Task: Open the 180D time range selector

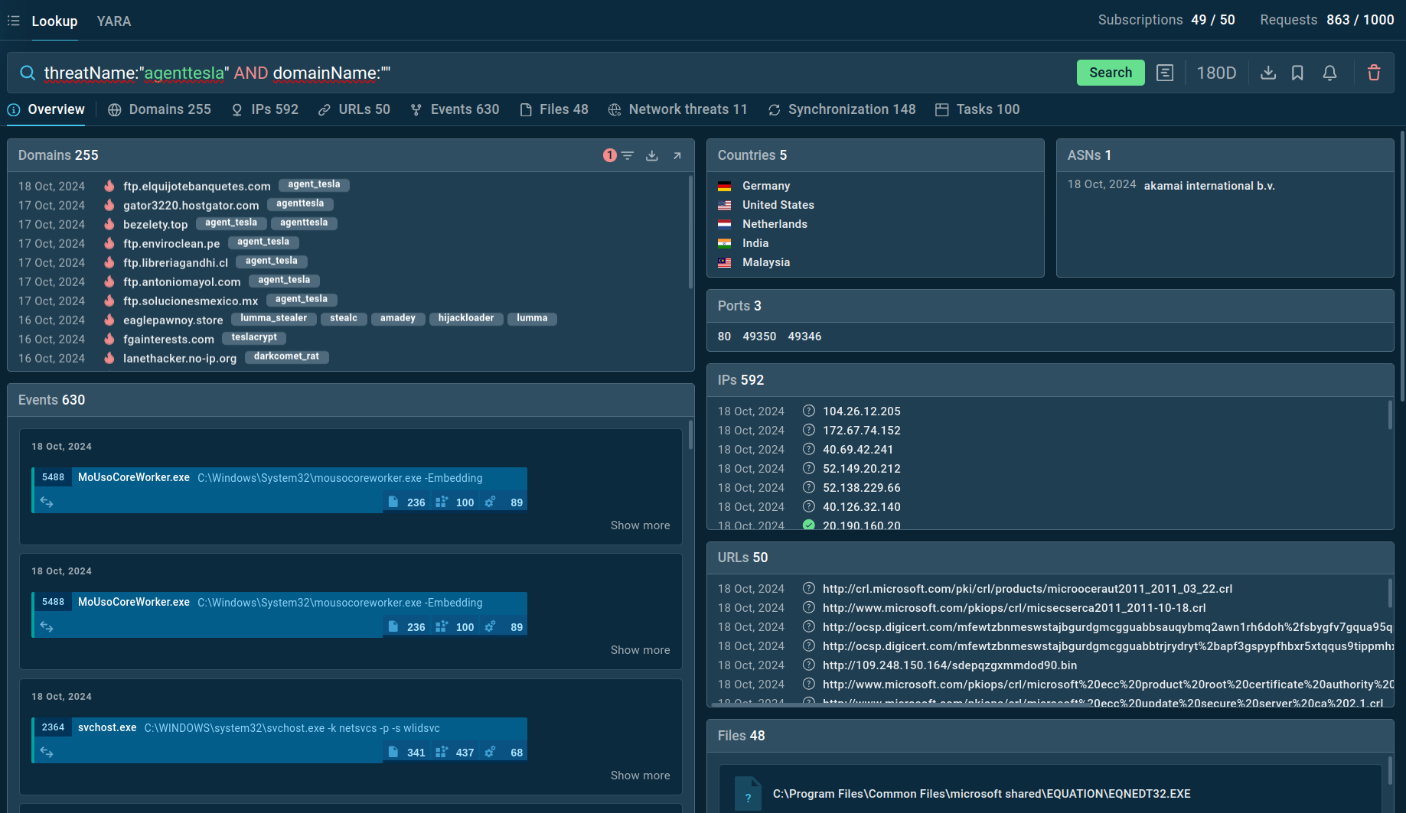Action: 1216,73
